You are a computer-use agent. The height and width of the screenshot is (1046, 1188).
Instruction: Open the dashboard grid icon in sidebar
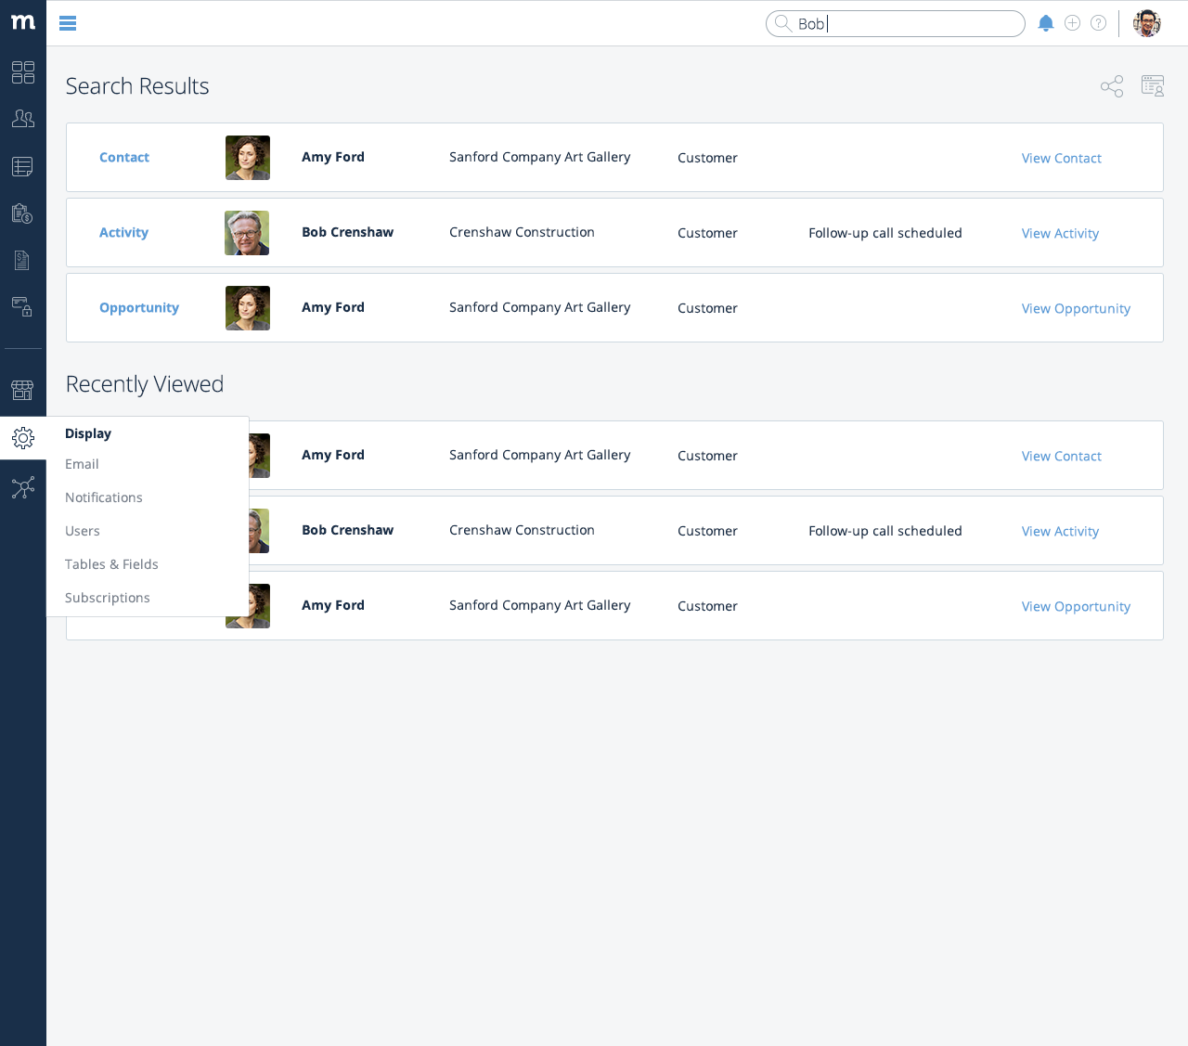point(23,72)
